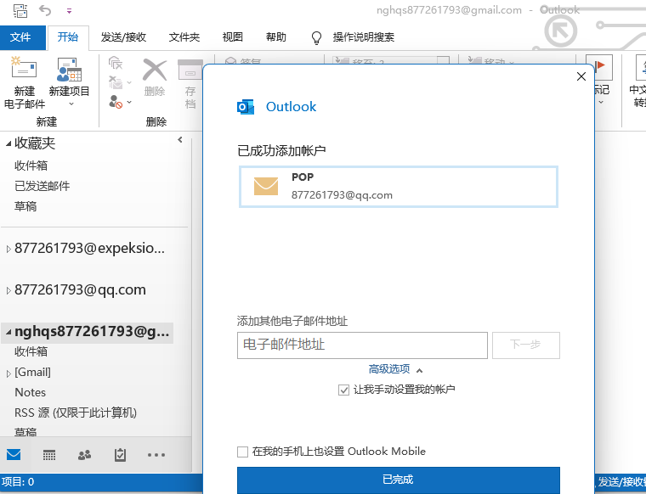The image size is (646, 494).
Task: Click the Ignore conversation icon
Action: pos(116,63)
